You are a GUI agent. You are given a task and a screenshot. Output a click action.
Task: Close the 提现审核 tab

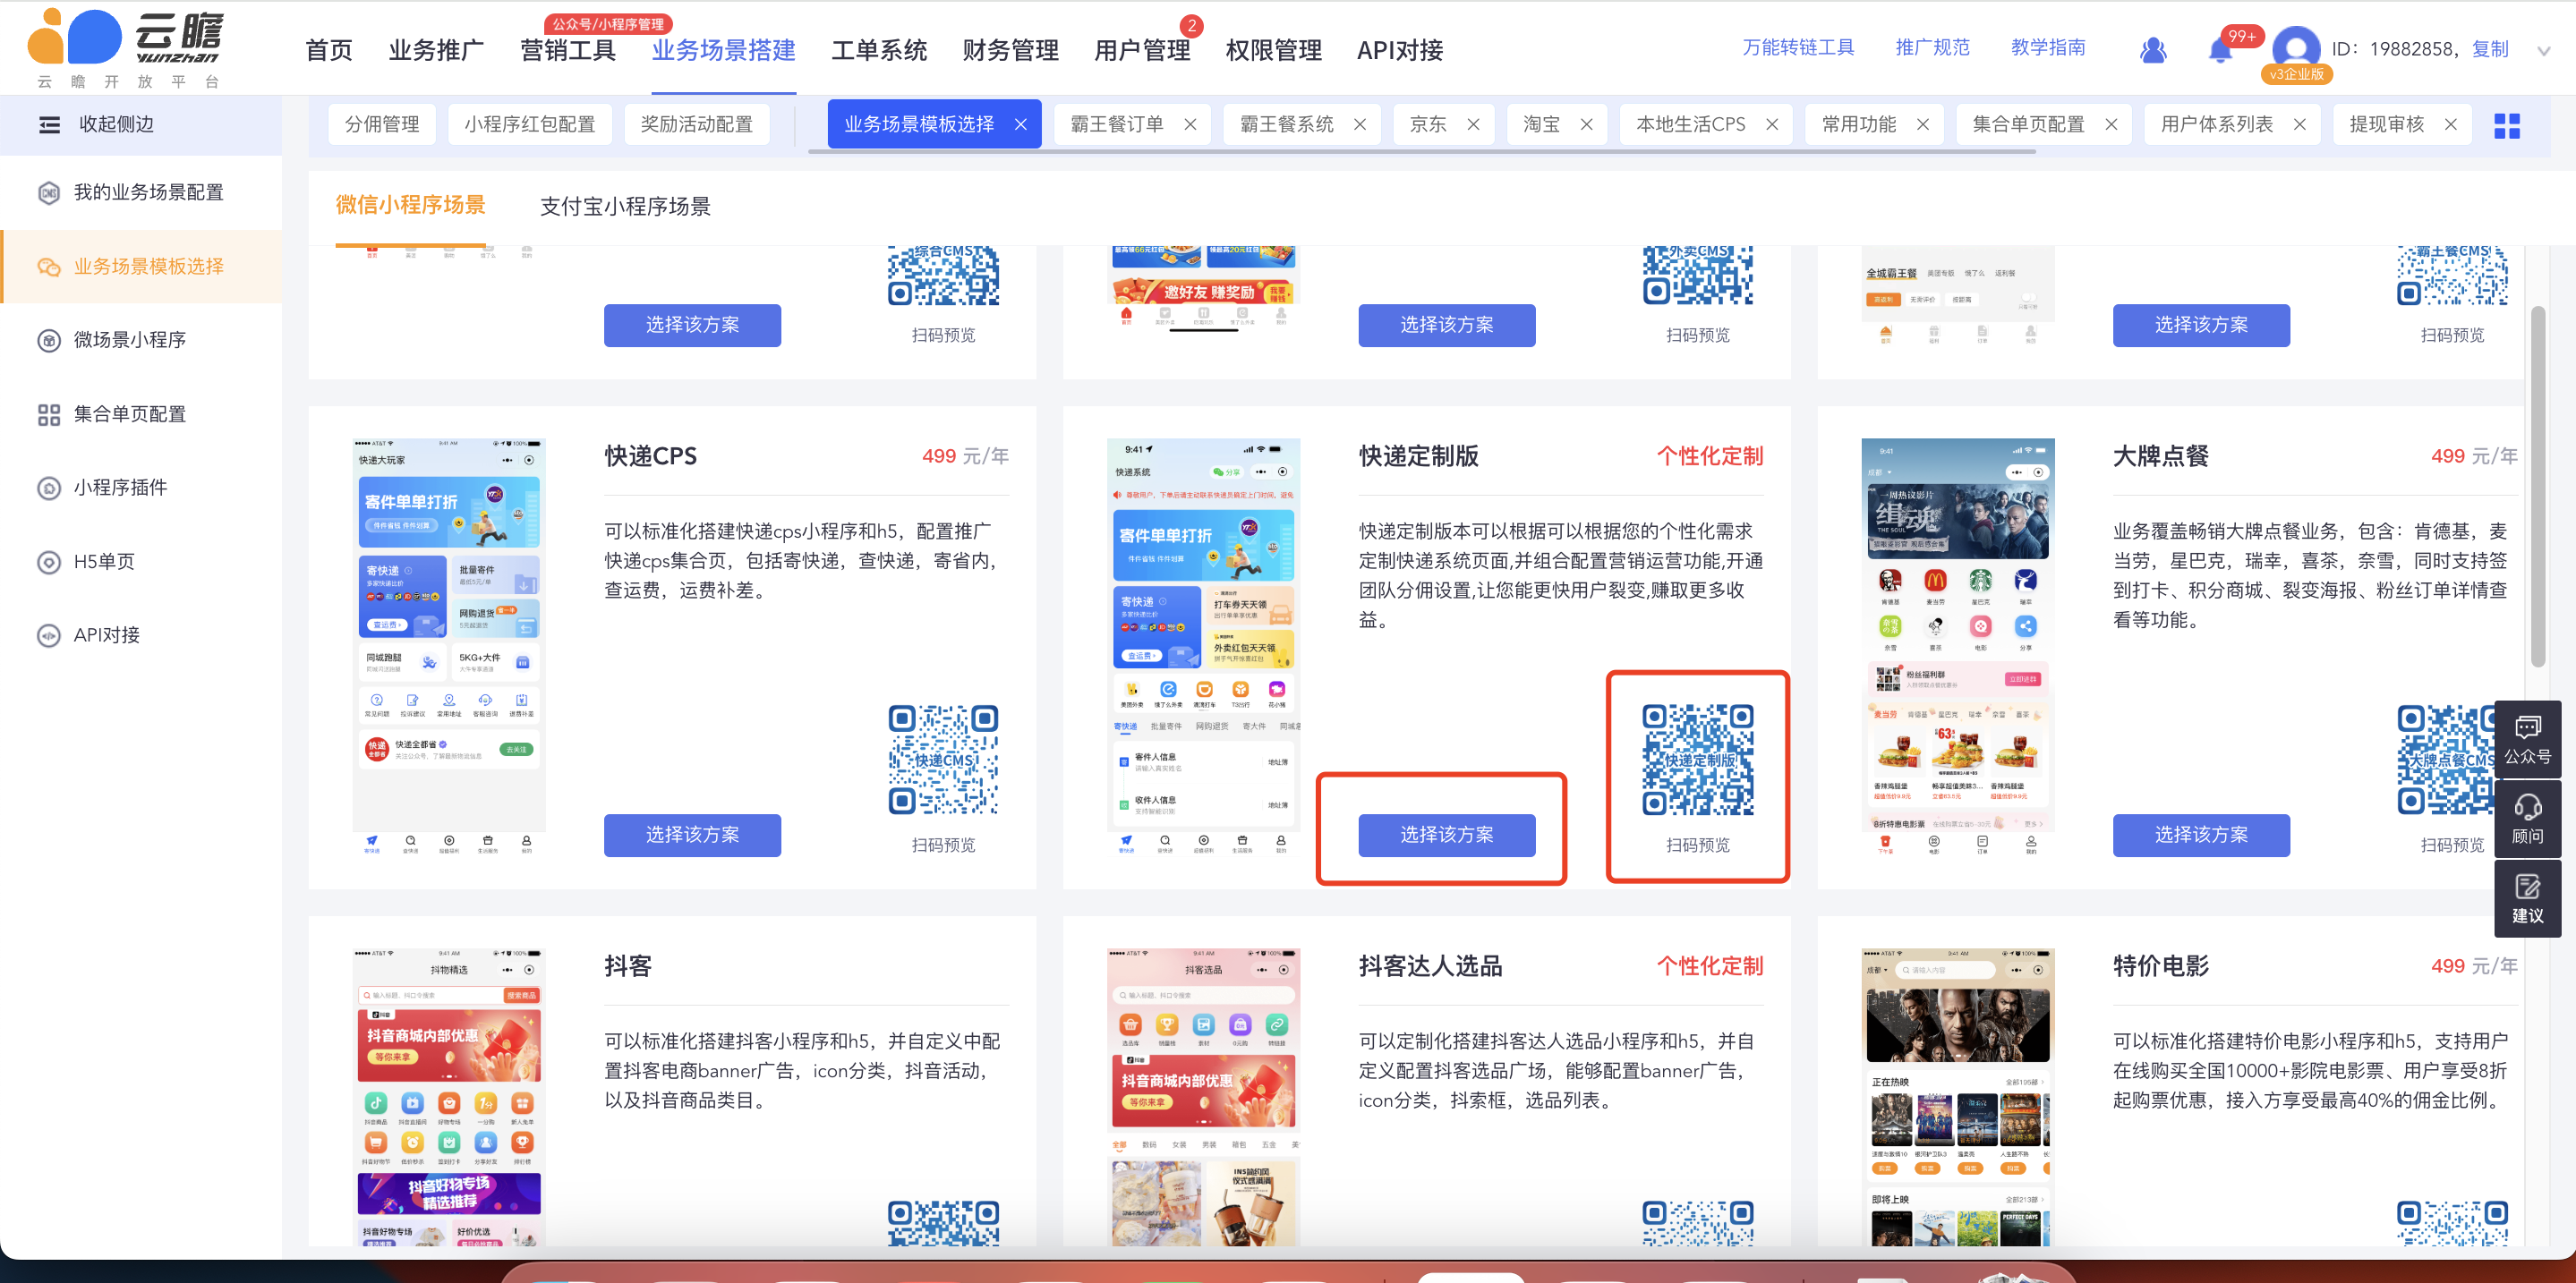click(2450, 125)
